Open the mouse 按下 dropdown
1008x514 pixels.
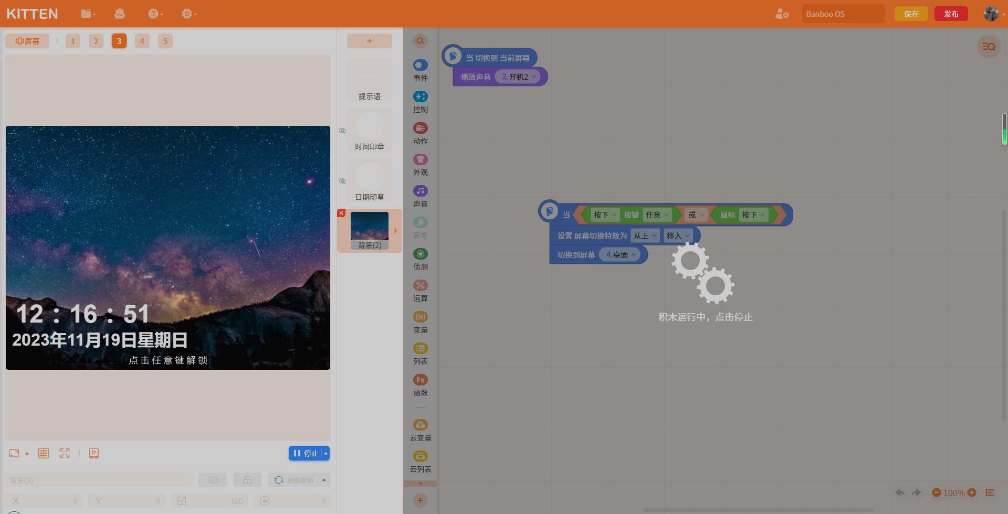coord(753,215)
